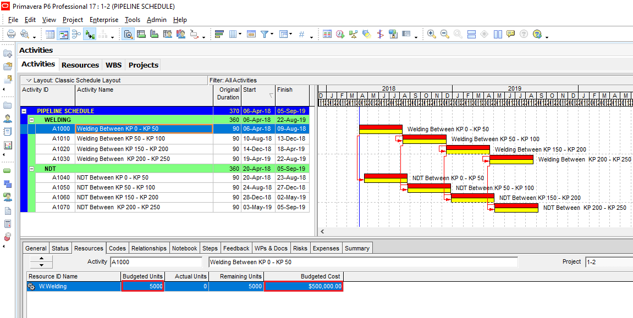Open Timescale settings icon
The image size is (633, 318).
click(251, 34)
